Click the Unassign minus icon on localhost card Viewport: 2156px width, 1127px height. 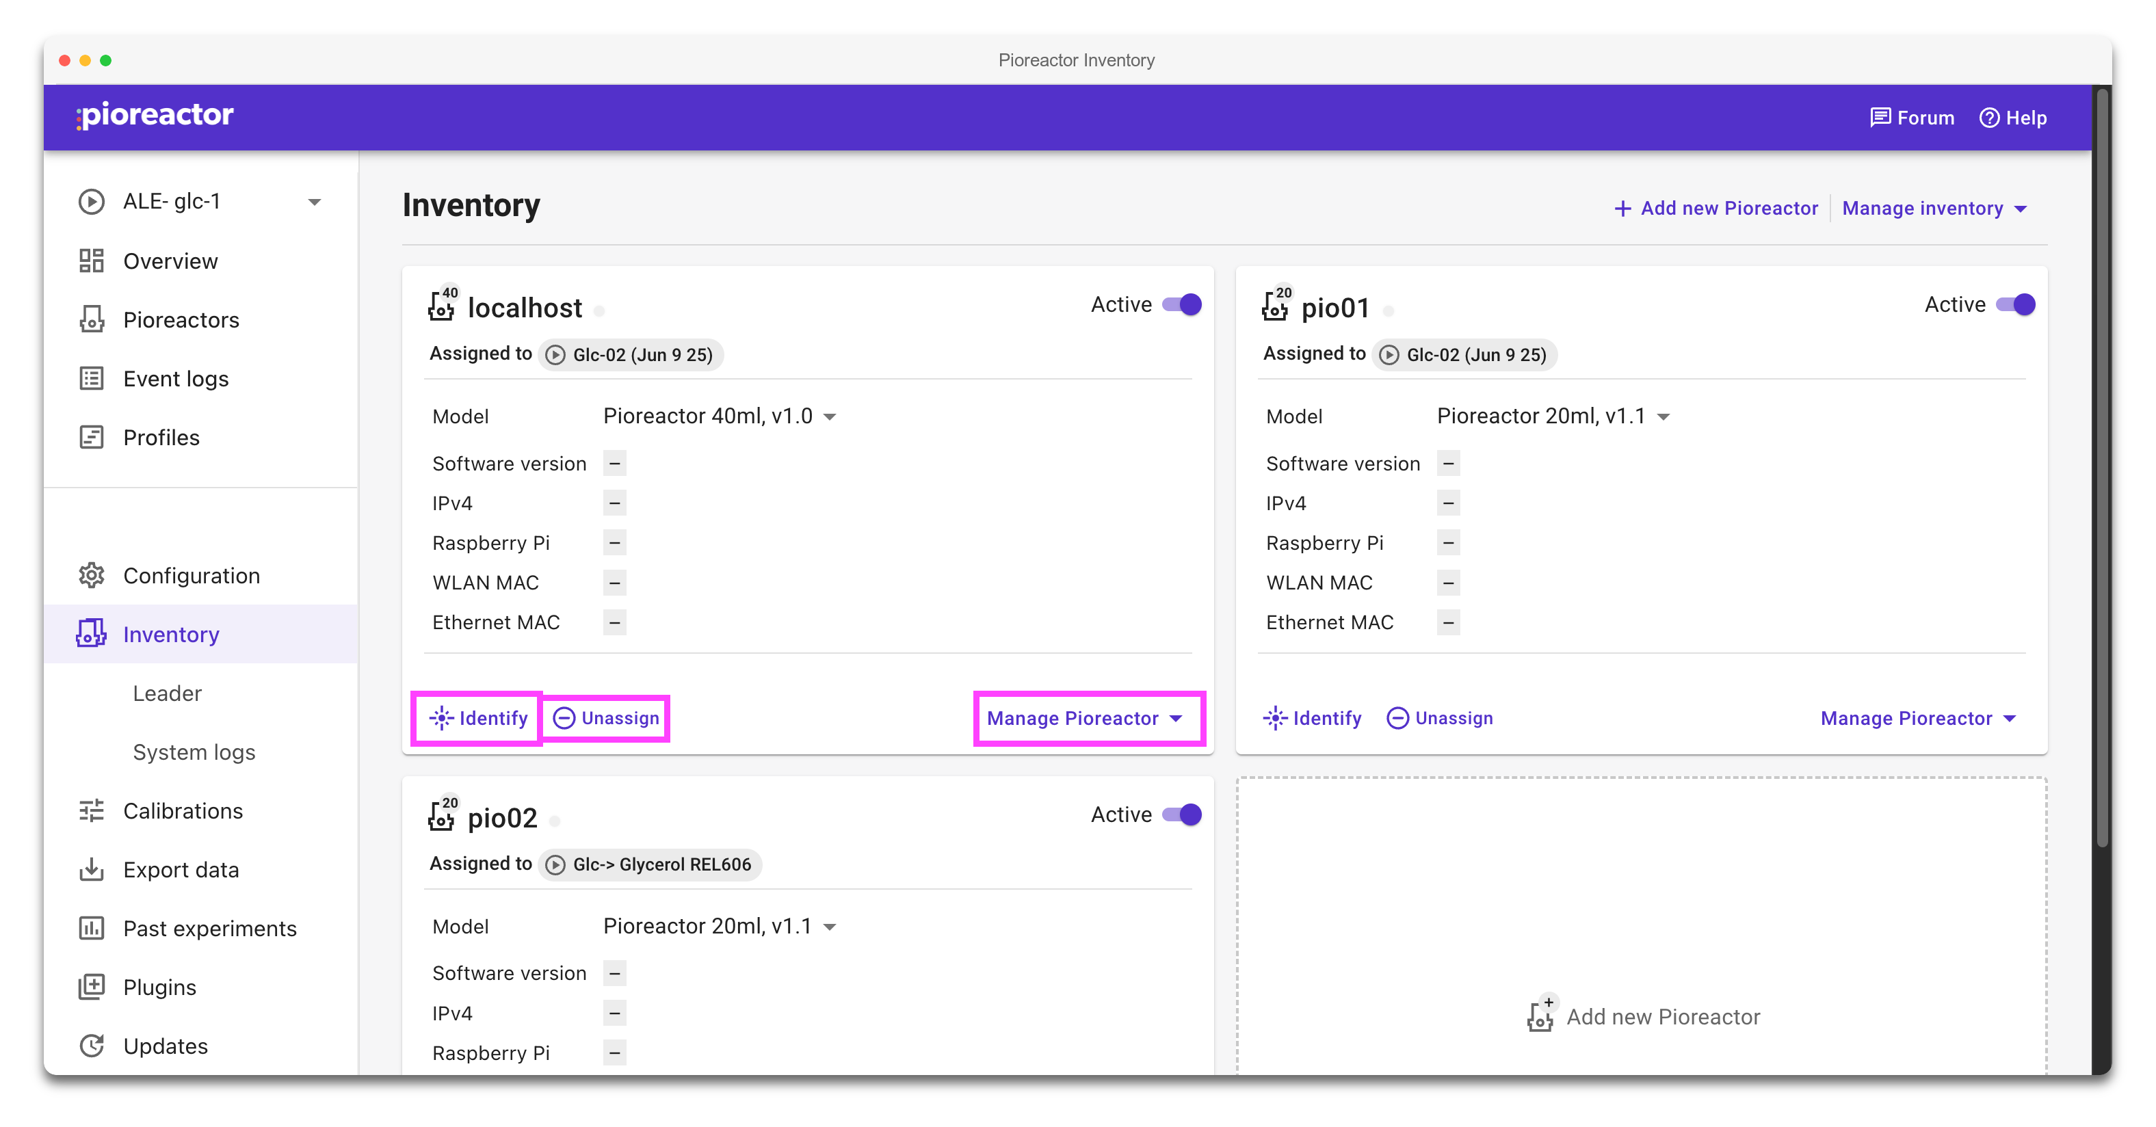pyautogui.click(x=564, y=718)
